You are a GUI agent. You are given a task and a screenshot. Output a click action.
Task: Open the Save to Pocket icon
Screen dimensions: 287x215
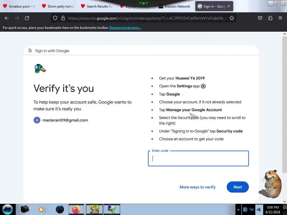260,18
